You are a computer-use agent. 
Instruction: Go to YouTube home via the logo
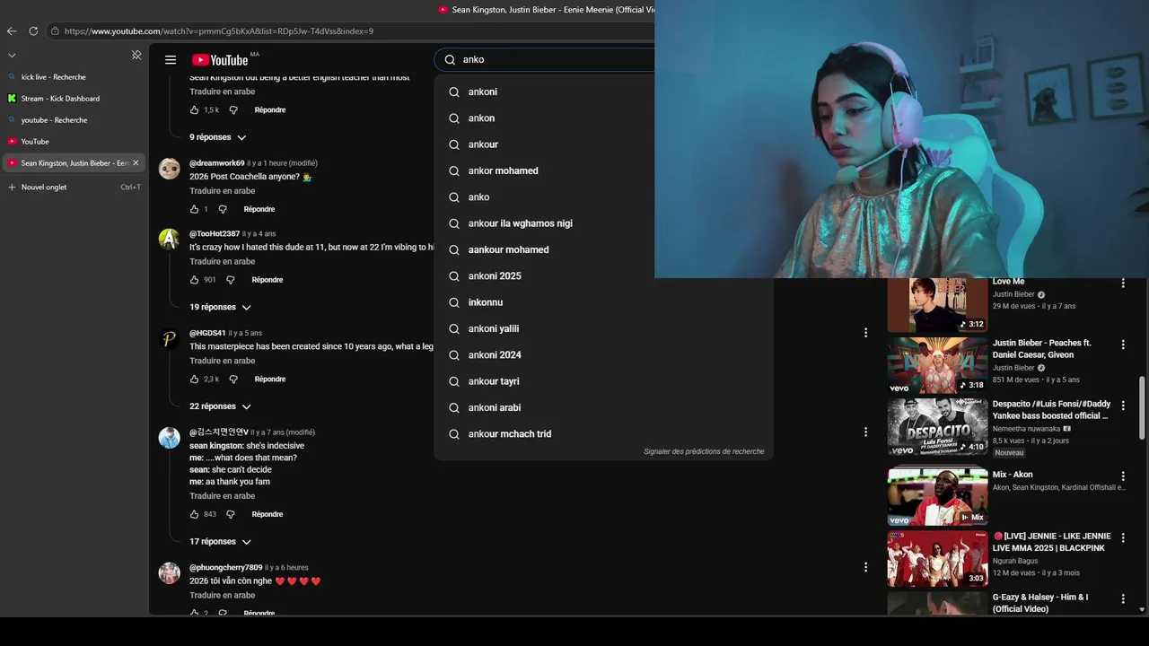coord(220,60)
